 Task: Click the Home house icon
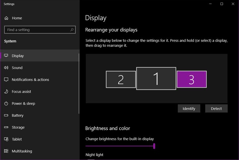[6, 18]
